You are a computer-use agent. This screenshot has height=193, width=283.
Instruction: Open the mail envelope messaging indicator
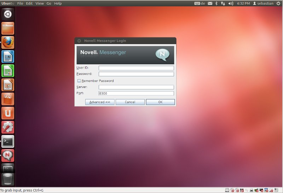click(210, 4)
